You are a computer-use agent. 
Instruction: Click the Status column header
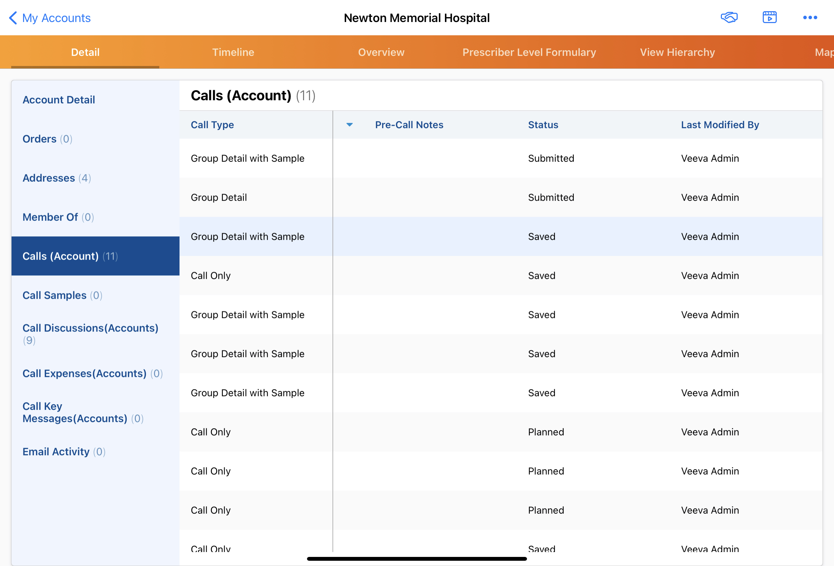tap(543, 125)
